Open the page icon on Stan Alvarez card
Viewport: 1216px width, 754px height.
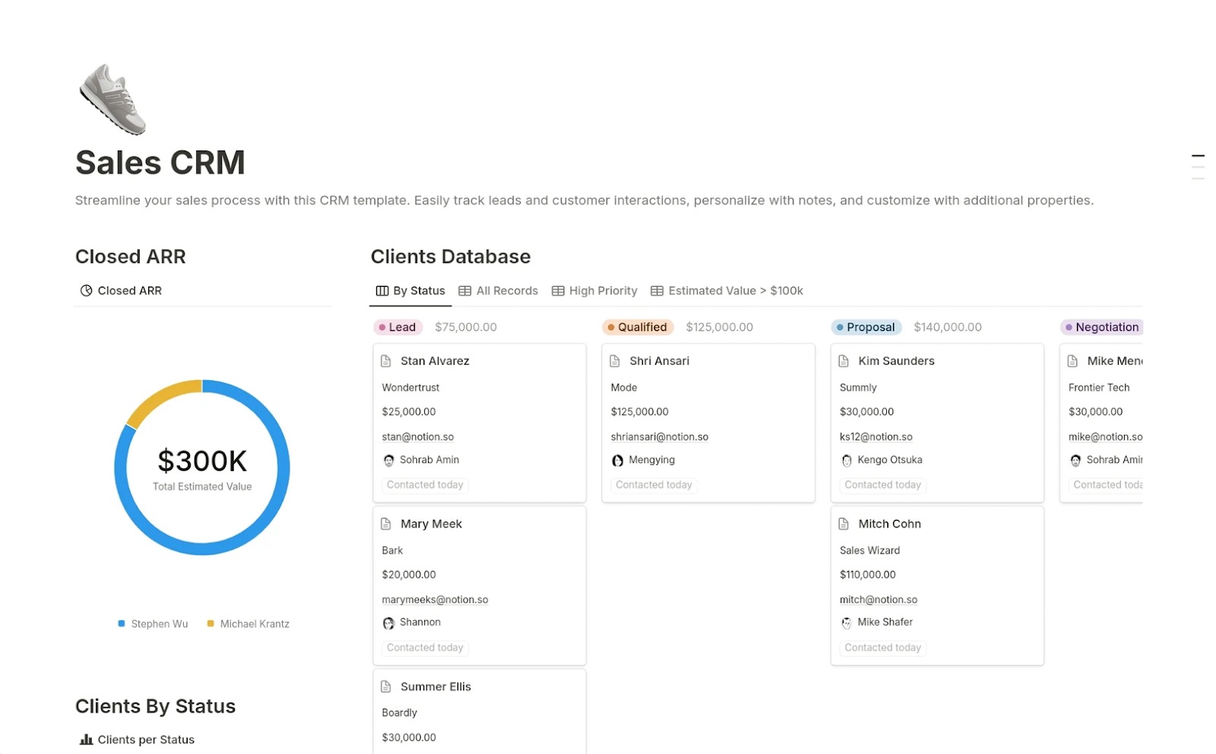click(387, 360)
